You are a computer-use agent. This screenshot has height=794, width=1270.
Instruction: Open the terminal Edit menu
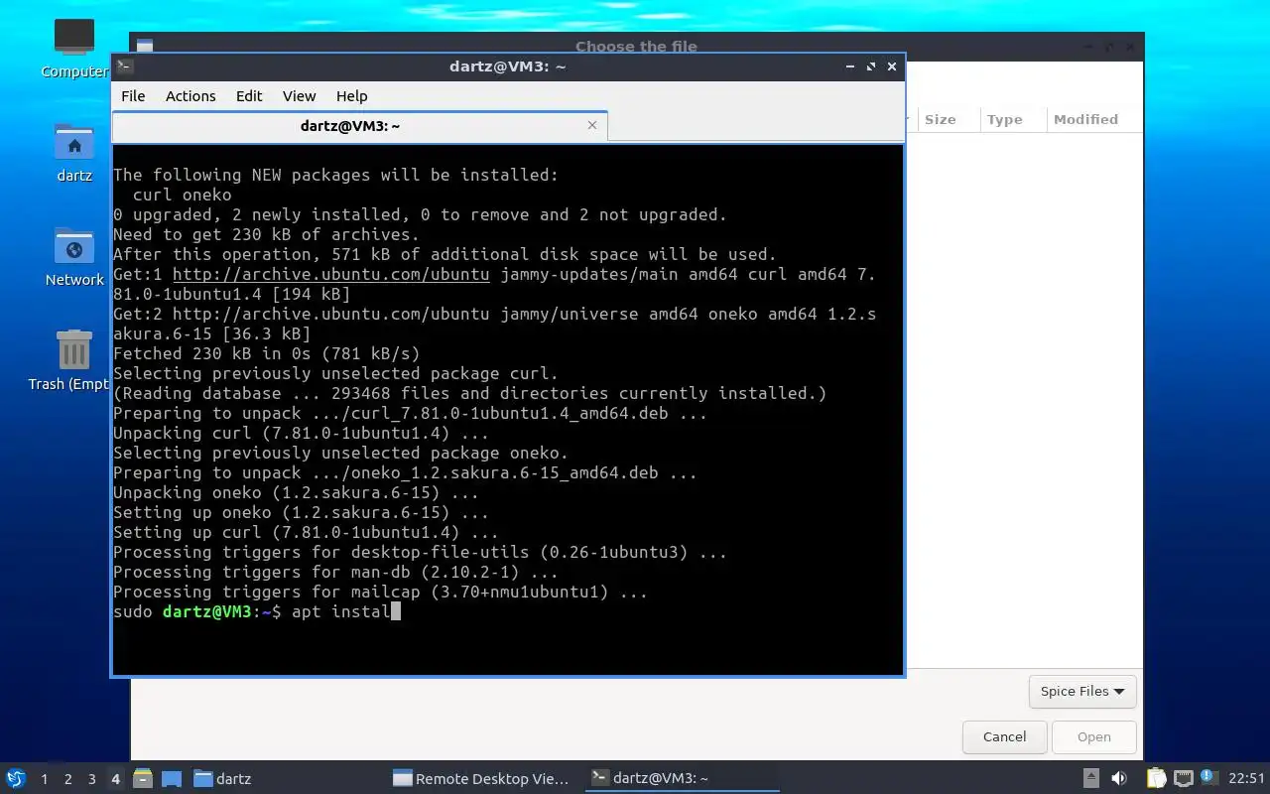tap(249, 96)
